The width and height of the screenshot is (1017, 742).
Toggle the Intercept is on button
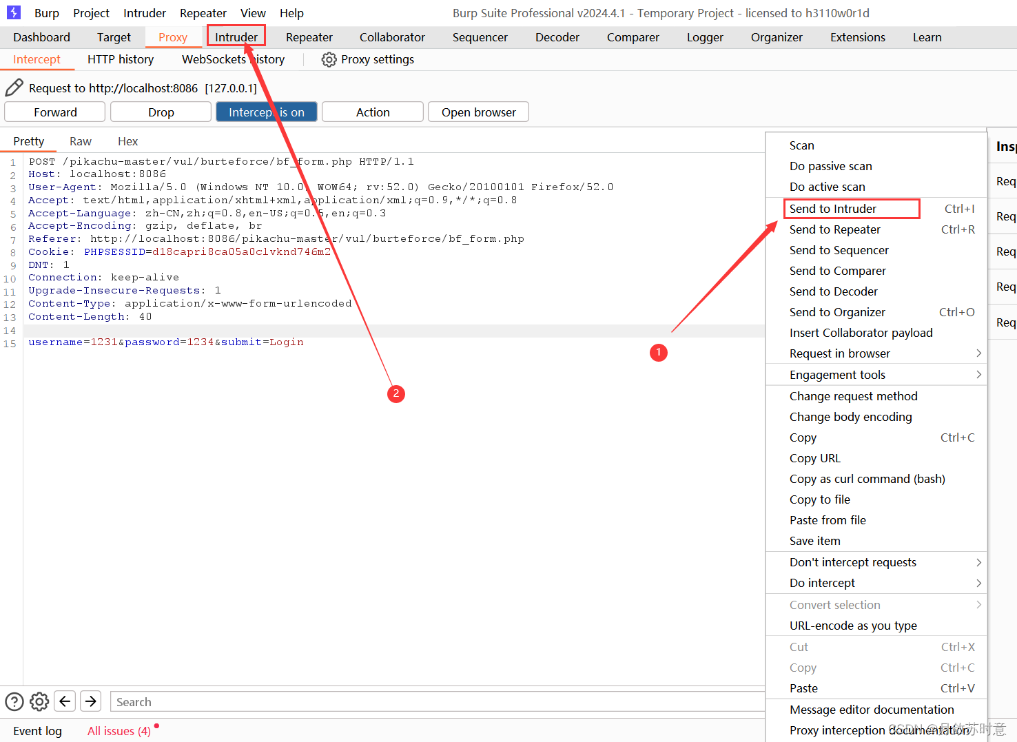267,112
